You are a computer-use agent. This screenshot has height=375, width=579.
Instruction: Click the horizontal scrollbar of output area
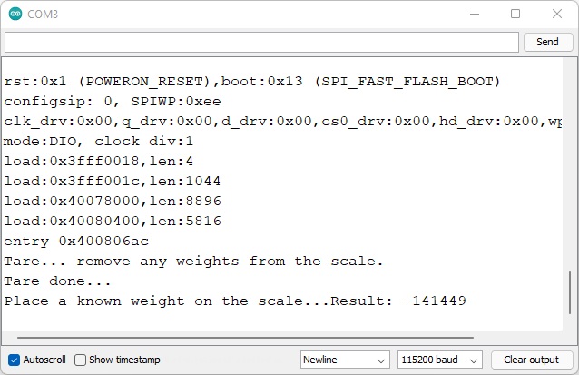[x=272, y=337]
